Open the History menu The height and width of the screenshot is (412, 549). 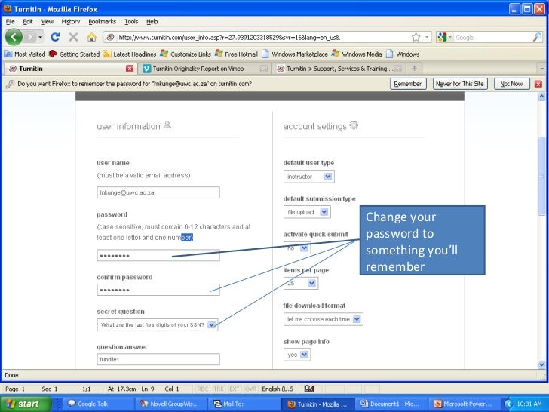pyautogui.click(x=71, y=21)
